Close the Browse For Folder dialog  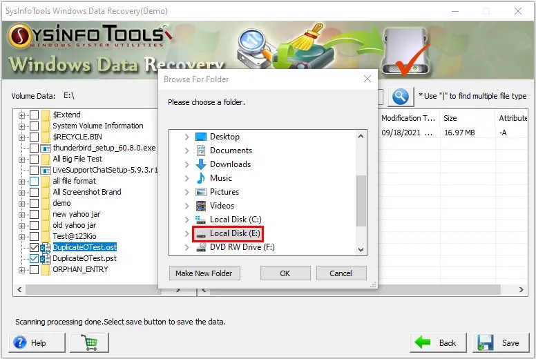point(367,79)
